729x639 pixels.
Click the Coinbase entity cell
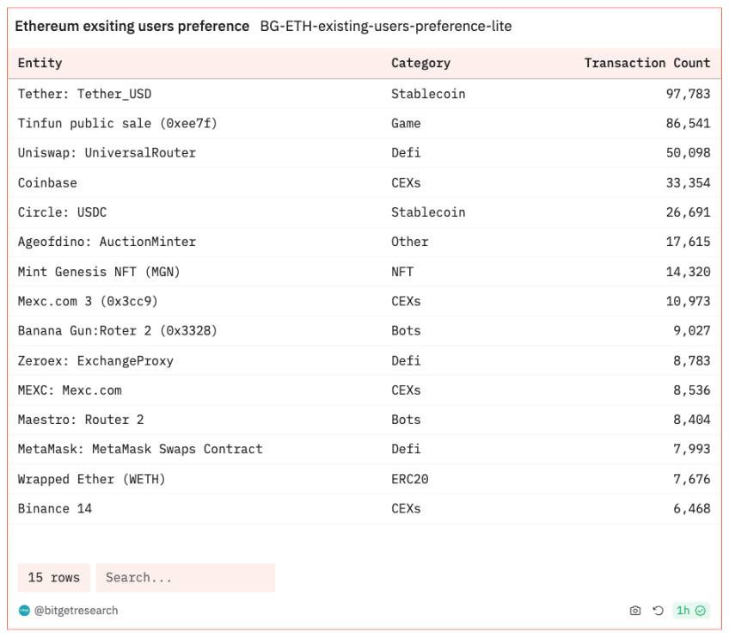pyautogui.click(x=47, y=182)
